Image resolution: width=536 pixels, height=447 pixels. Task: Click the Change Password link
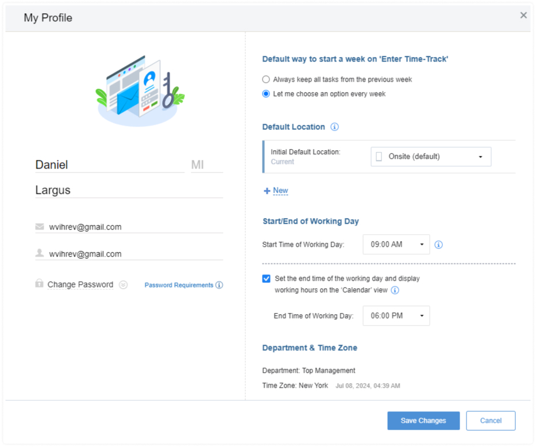pos(80,285)
